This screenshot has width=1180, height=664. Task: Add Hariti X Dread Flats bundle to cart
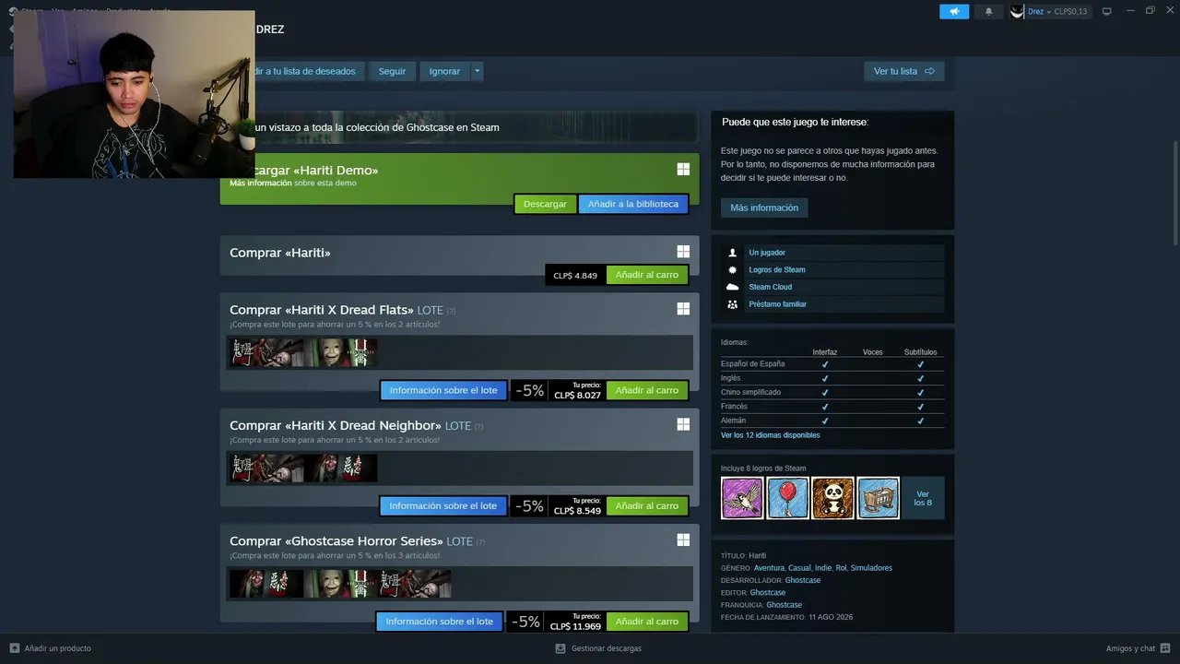point(646,390)
